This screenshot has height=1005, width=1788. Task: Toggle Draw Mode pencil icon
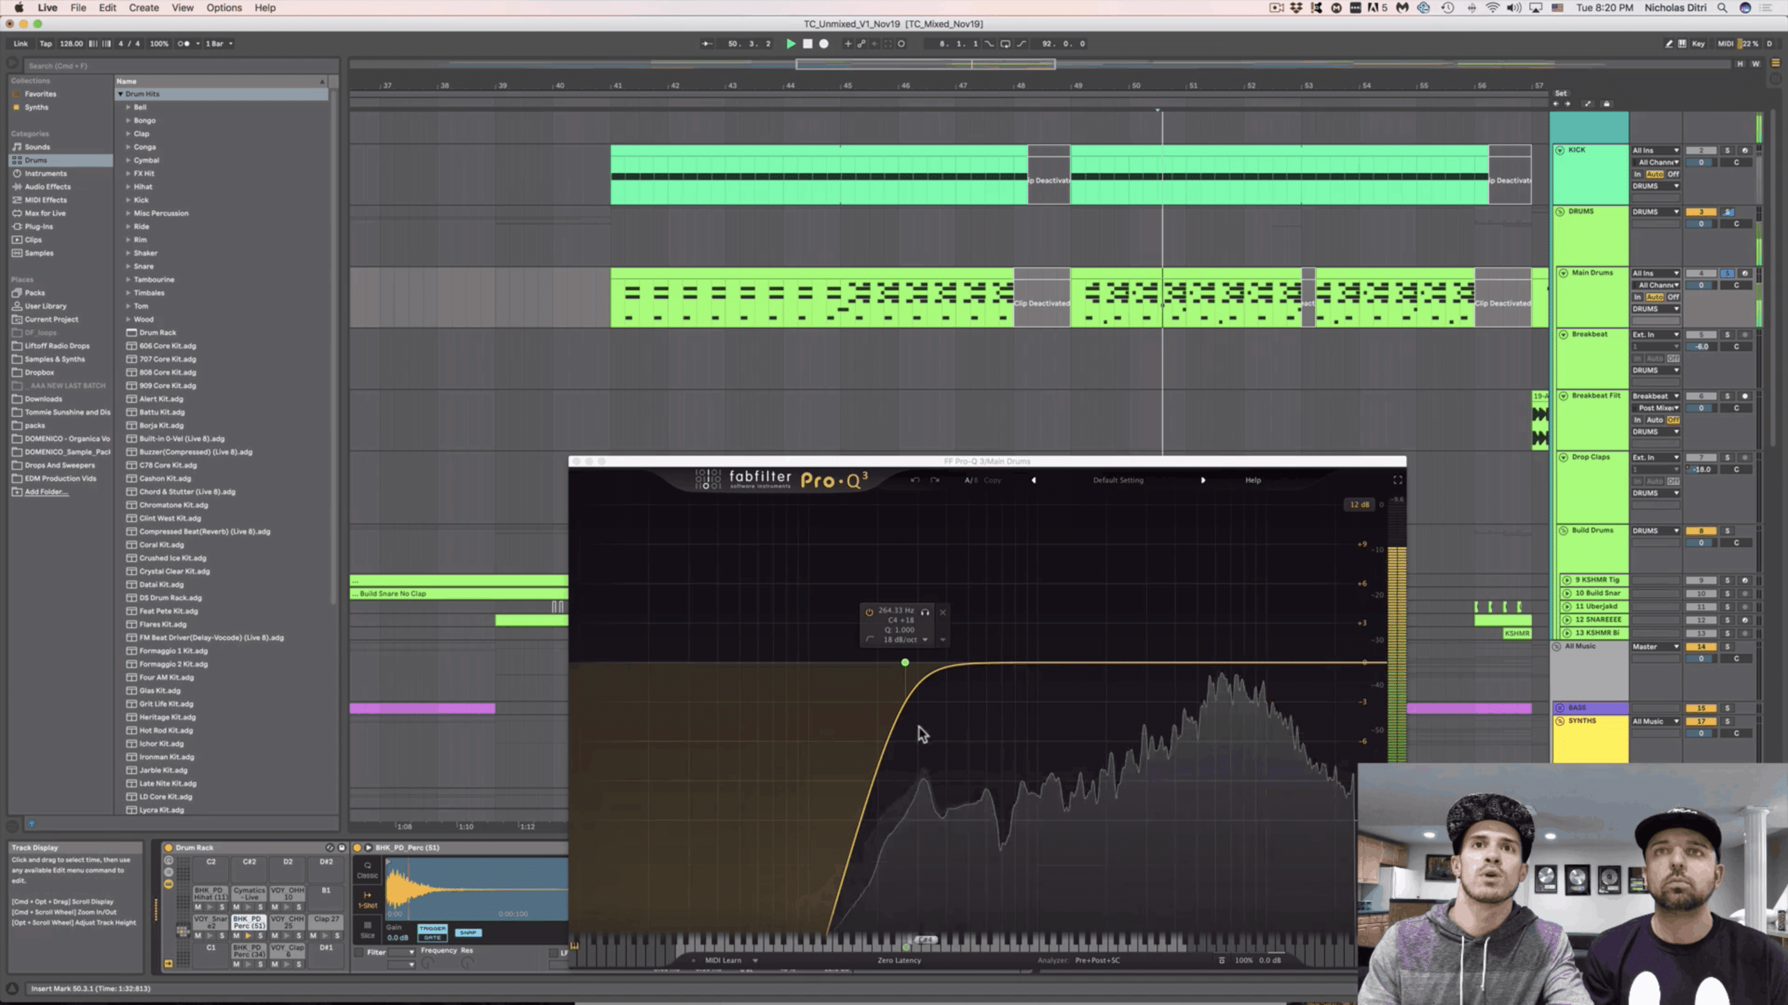(1669, 43)
